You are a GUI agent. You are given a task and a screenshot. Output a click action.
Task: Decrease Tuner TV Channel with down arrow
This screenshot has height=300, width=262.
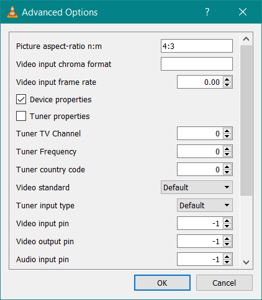pyautogui.click(x=227, y=136)
